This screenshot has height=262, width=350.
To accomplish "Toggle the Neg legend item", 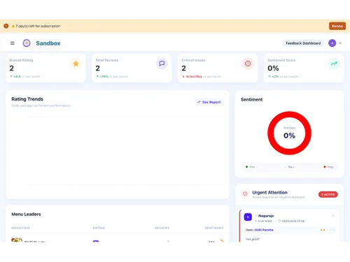I will tap(328, 167).
